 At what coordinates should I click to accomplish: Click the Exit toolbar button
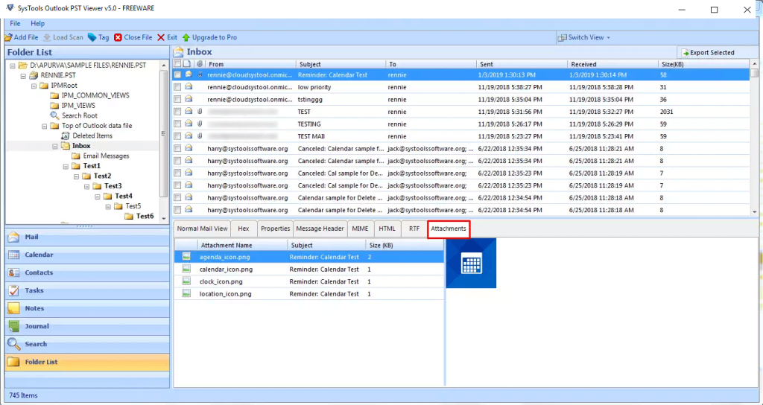pos(167,37)
